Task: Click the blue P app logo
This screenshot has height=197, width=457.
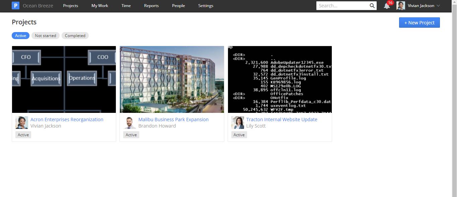Action: 15,6
